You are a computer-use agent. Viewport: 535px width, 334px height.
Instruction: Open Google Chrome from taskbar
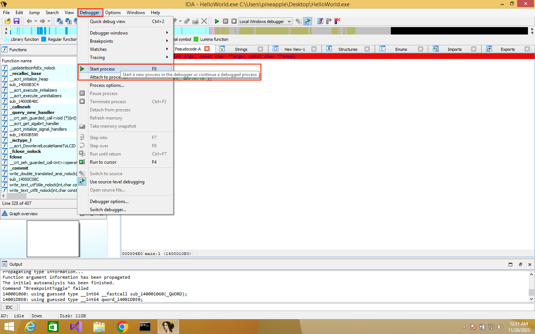(122, 327)
